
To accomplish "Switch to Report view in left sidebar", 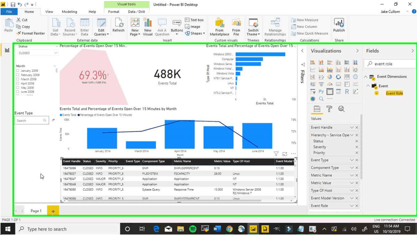I will [x=7, y=50].
